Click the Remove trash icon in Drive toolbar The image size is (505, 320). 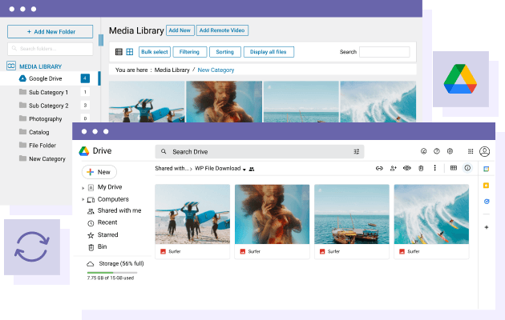pyautogui.click(x=421, y=168)
